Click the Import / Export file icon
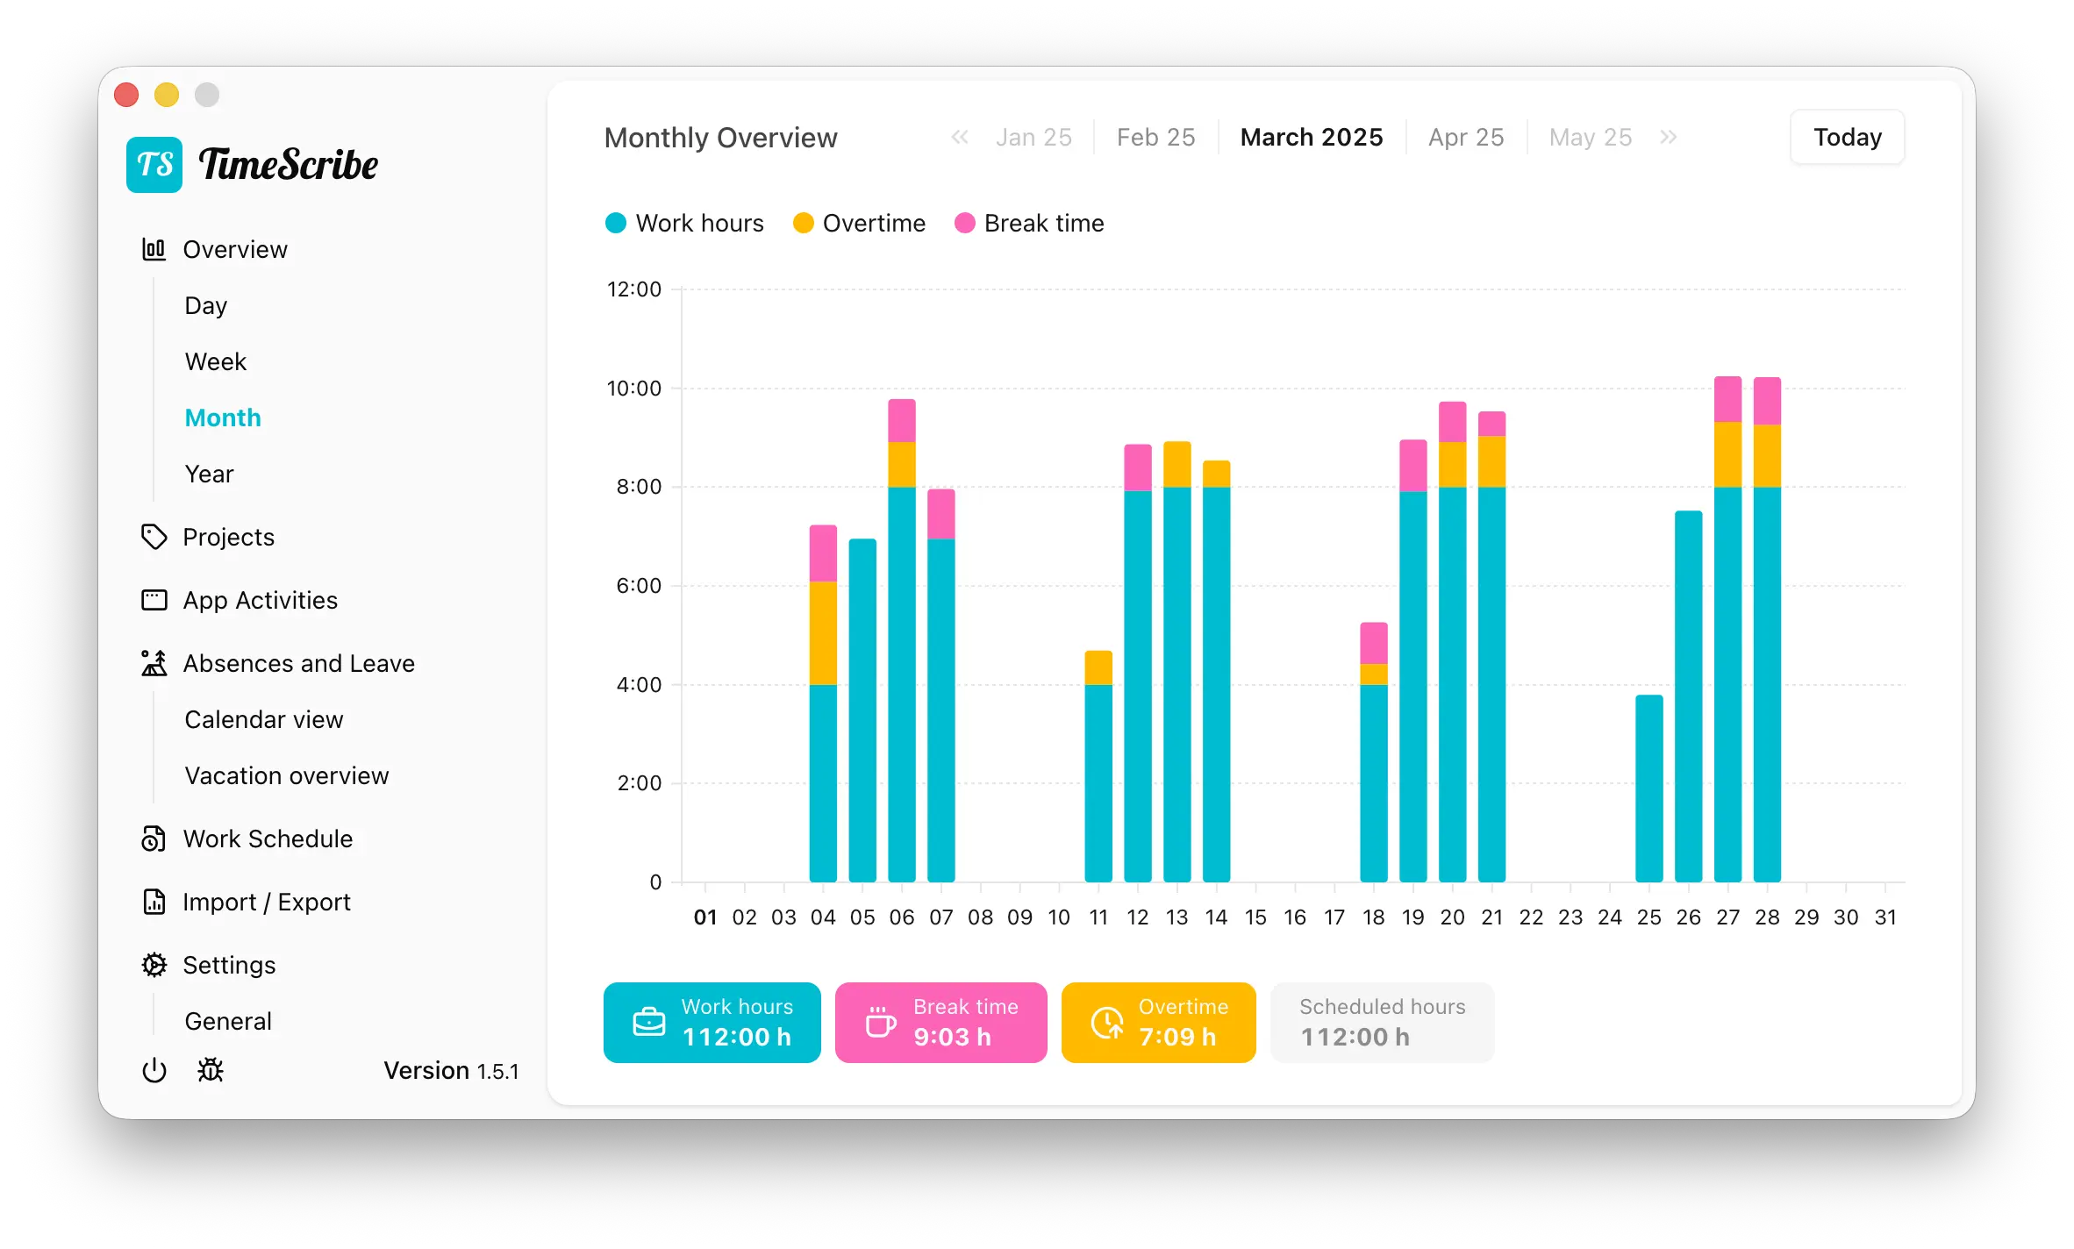The width and height of the screenshot is (2074, 1249). (x=154, y=902)
